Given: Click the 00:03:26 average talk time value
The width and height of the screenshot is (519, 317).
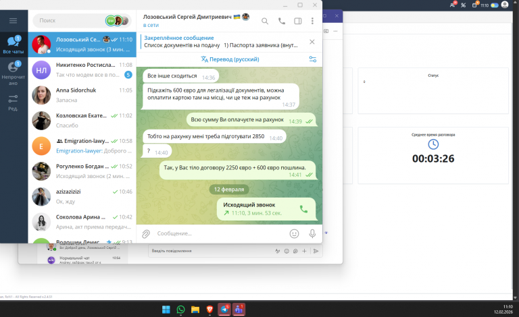Looking at the screenshot, I should 433,158.
